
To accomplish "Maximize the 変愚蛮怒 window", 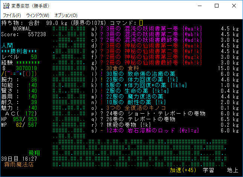I will pyautogui.click(x=217, y=6).
